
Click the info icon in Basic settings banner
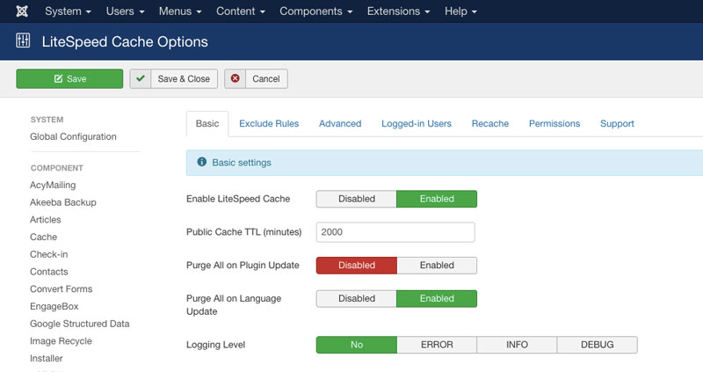pos(202,162)
